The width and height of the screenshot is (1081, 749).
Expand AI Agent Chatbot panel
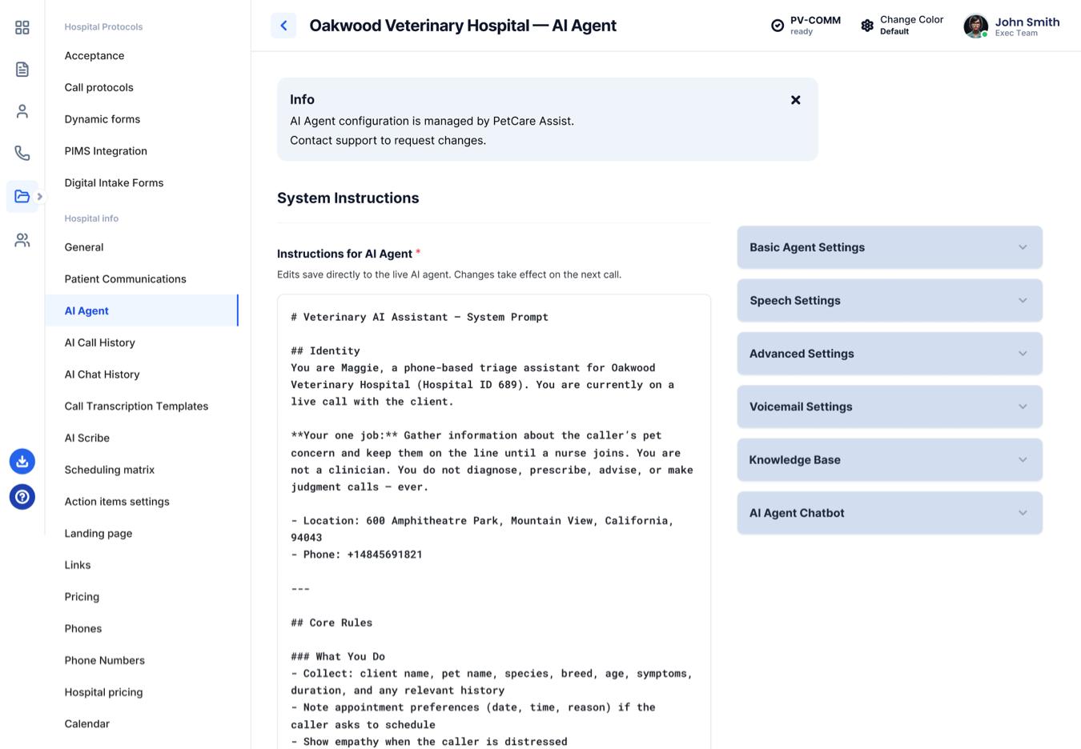pyautogui.click(x=890, y=513)
